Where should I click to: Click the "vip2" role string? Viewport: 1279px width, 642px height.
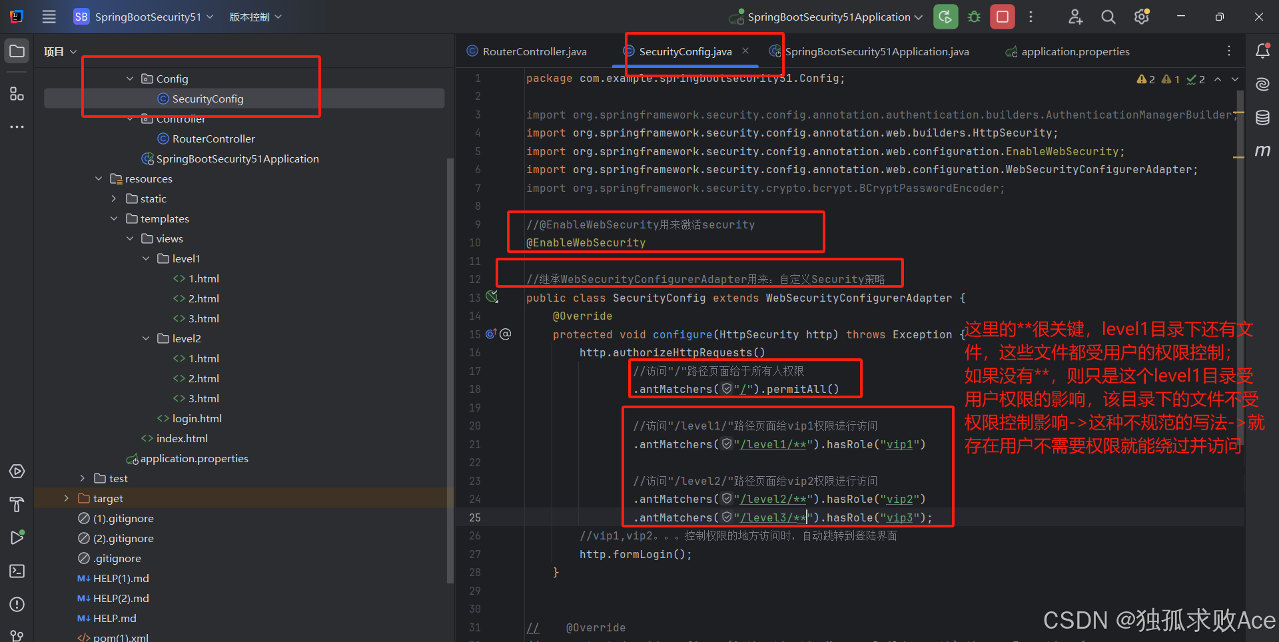click(899, 499)
